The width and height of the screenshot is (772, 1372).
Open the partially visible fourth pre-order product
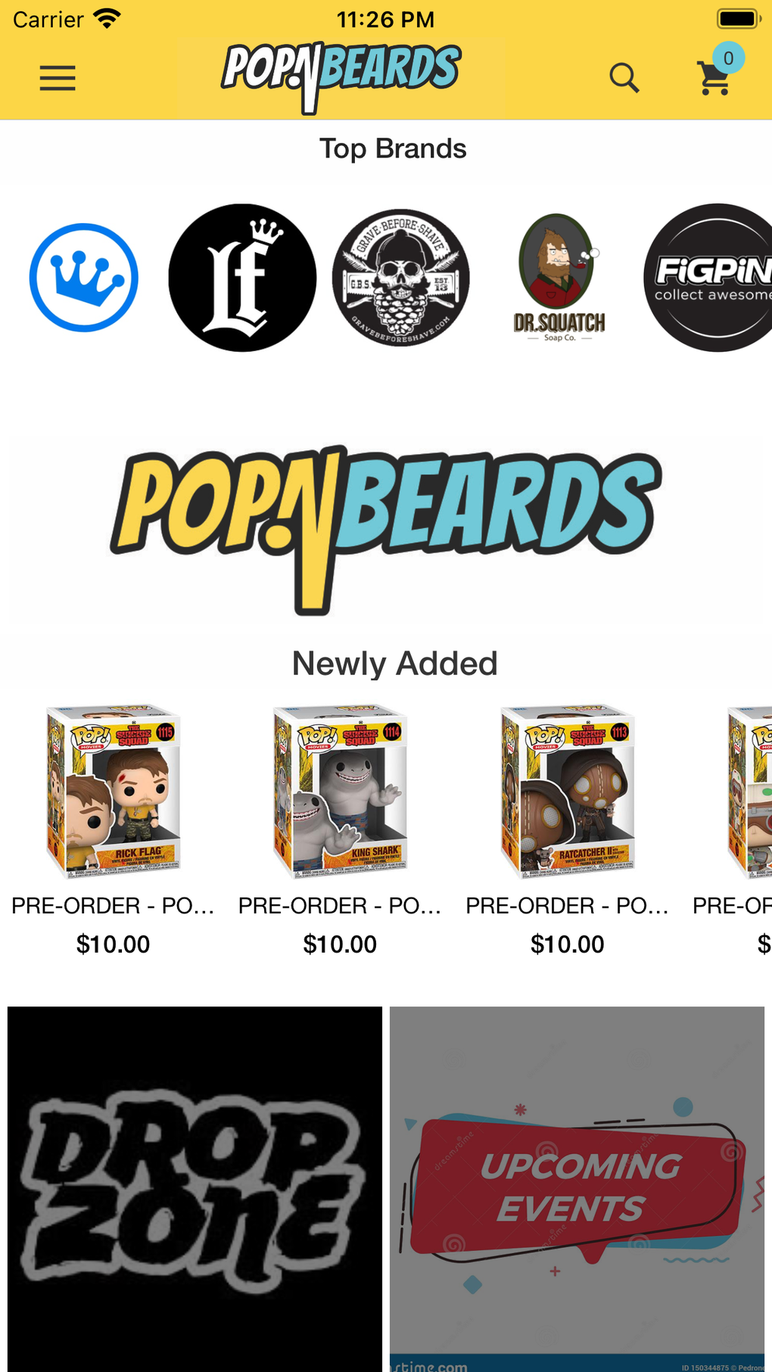click(749, 792)
